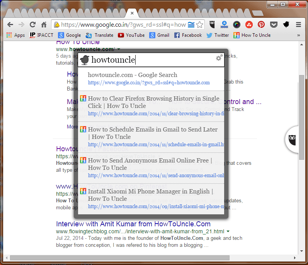
Task: Expand the howtouncle.com result dropdown arrow
Action: [119, 49]
